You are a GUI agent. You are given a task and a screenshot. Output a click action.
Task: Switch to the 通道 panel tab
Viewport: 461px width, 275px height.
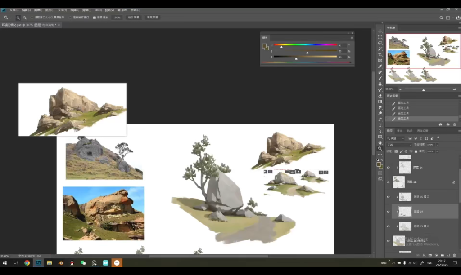point(399,131)
